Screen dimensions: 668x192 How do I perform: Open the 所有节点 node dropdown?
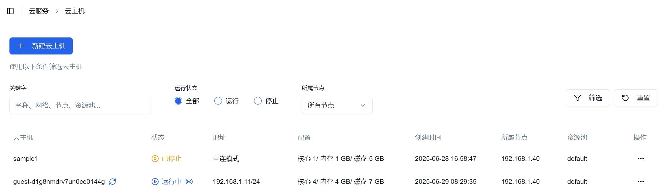pyautogui.click(x=337, y=105)
